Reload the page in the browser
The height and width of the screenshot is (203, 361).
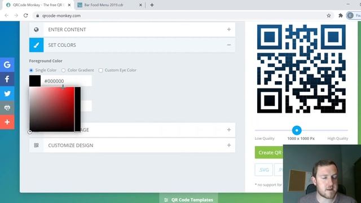tap(26, 16)
